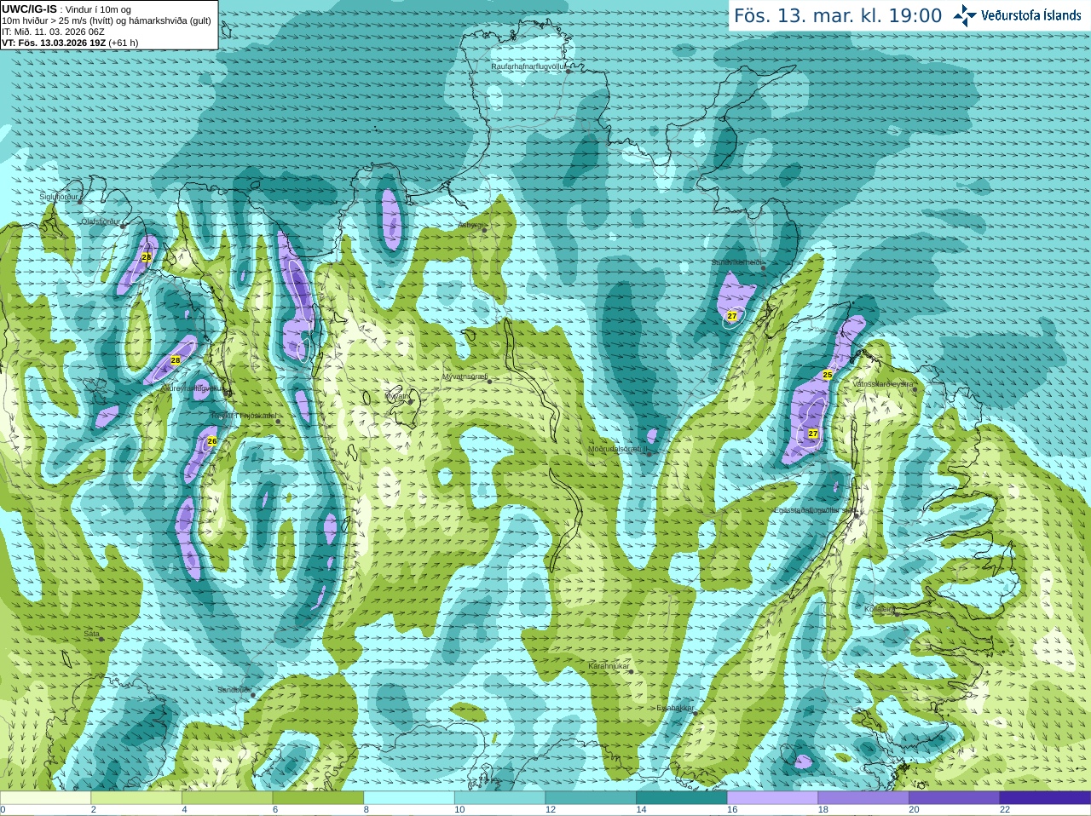Select the Eyjabakkar station label
The image size is (1091, 816).
[676, 708]
